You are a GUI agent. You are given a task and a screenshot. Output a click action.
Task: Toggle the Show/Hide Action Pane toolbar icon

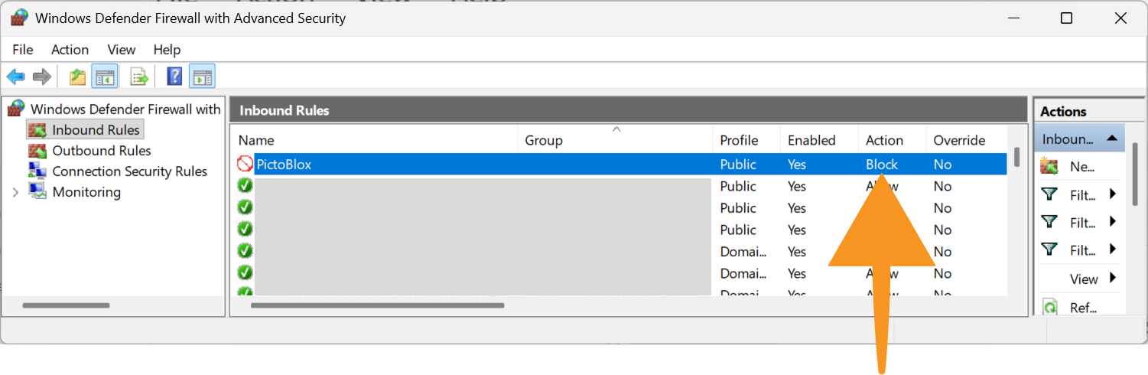click(203, 77)
